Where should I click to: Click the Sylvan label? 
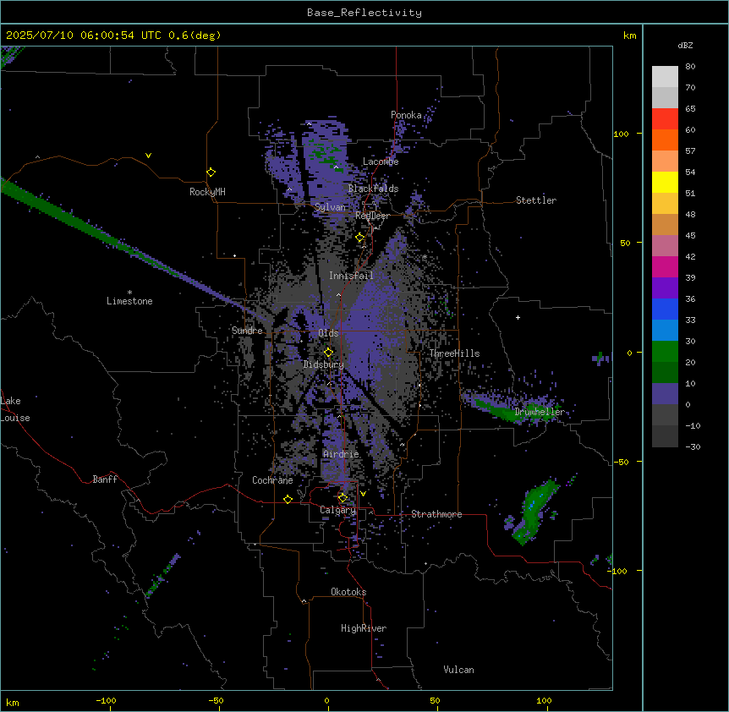coord(330,207)
